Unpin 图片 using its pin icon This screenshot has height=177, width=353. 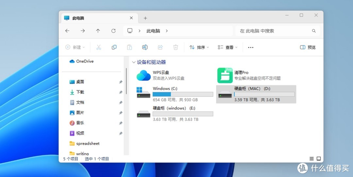[121, 113]
